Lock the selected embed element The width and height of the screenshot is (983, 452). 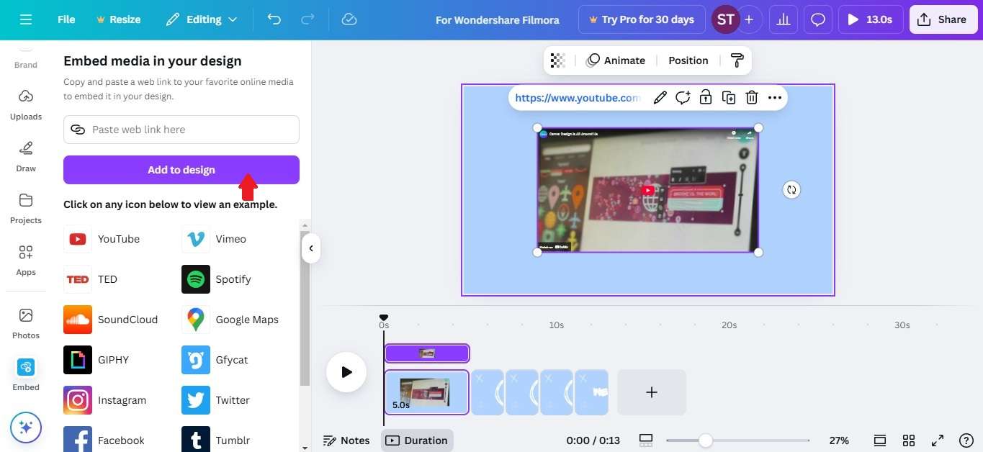click(x=706, y=98)
